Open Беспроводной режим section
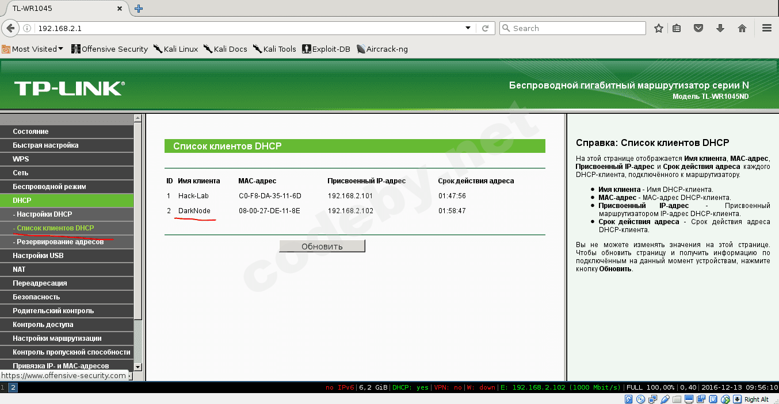Image resolution: width=779 pixels, height=404 pixels. tap(67, 187)
